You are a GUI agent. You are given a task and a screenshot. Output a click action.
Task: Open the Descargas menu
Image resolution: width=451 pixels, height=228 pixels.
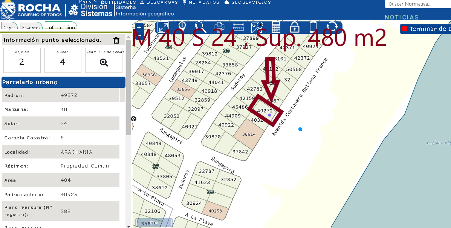pos(159,2)
